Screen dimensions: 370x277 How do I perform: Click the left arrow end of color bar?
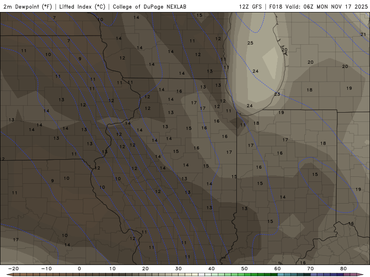(9, 275)
